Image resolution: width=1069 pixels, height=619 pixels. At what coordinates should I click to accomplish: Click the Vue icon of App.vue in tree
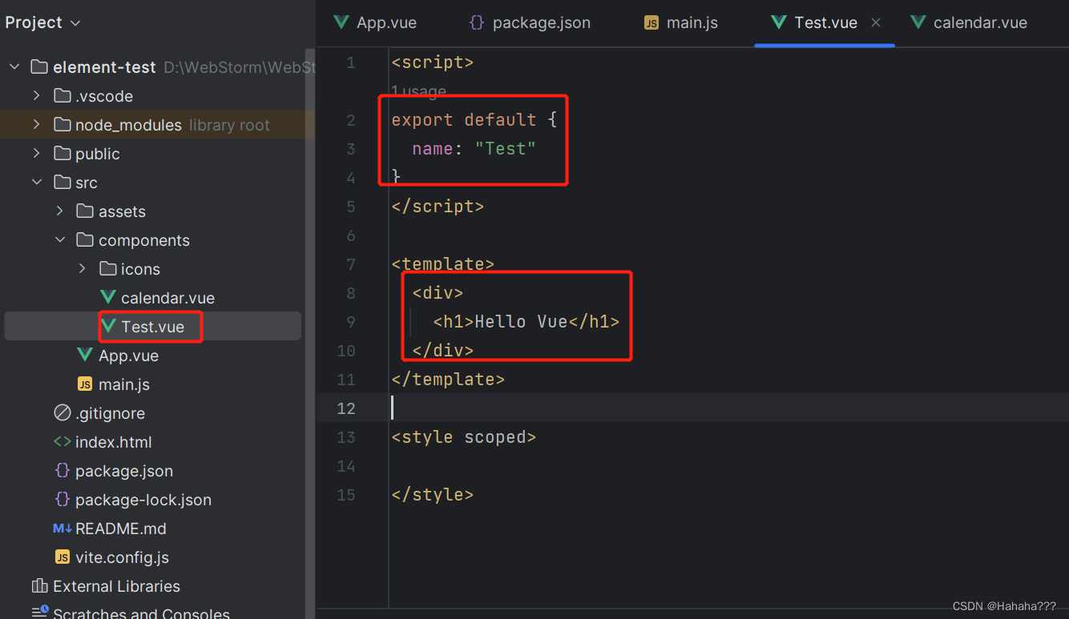pyautogui.click(x=85, y=356)
